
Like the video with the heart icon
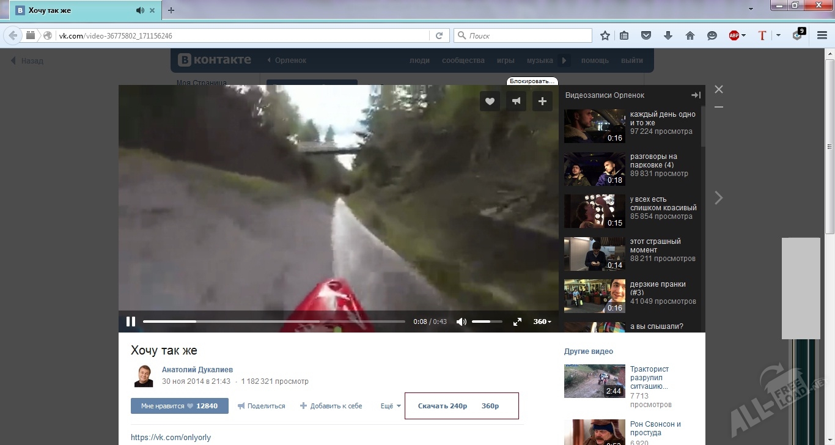tap(490, 101)
